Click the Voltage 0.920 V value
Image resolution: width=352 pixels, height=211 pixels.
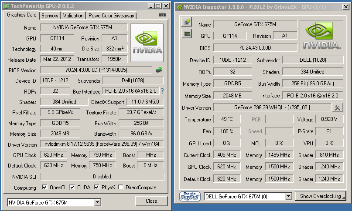tap(329, 119)
